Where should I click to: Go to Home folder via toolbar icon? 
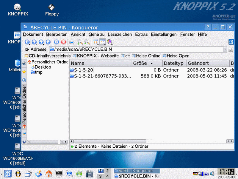pyautogui.click(x=48, y=42)
